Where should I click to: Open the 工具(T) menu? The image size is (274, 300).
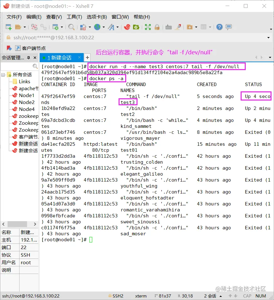click(74, 17)
